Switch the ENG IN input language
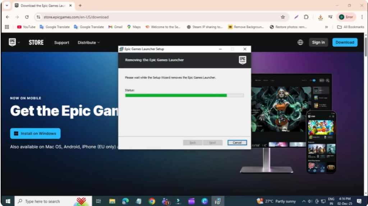Image resolution: width=368 pixels, height=206 pixels. coord(331,201)
